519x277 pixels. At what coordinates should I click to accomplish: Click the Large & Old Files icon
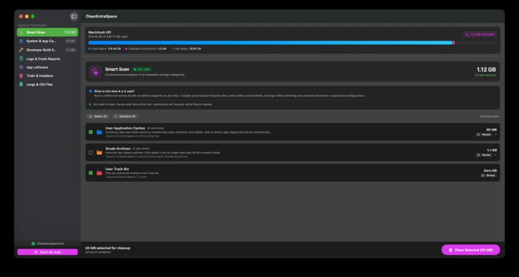(21, 84)
